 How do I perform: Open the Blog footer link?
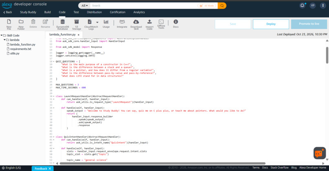(294, 168)
